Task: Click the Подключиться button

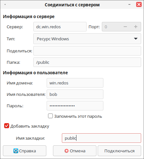Action: (x=119, y=151)
